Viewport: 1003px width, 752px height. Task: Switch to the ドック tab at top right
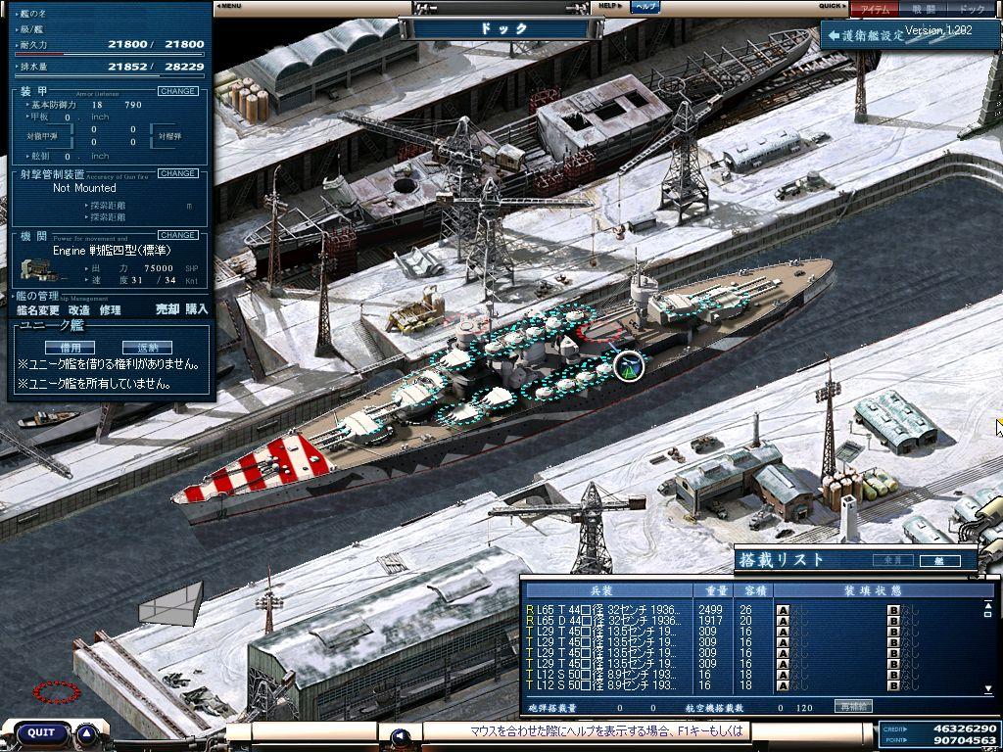[x=971, y=9]
